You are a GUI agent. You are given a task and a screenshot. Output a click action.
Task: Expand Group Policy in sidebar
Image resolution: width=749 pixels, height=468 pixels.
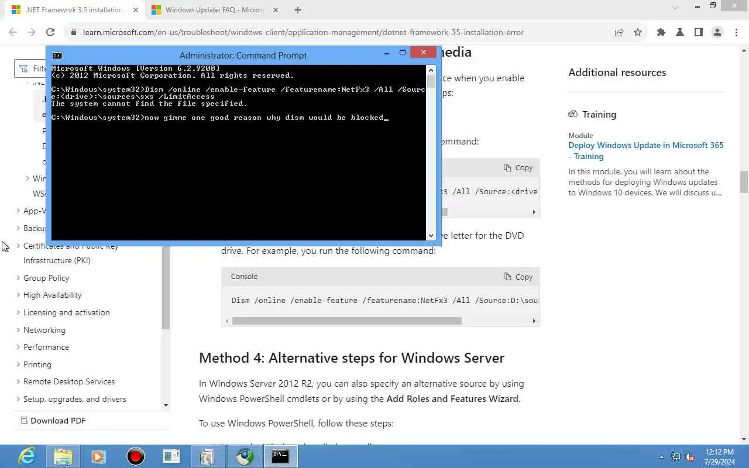46,278
